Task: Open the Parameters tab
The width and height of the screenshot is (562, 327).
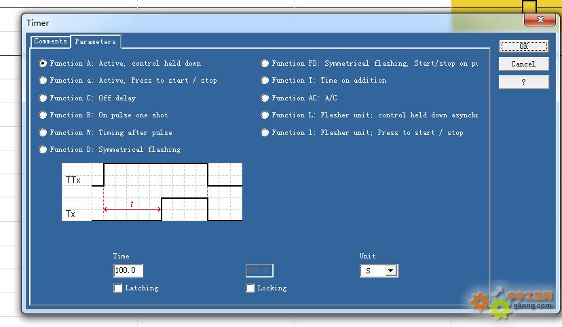Action: click(96, 42)
